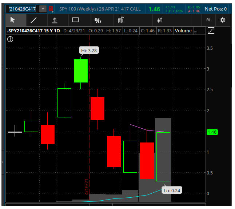Click the high value H: 1.57
The height and width of the screenshot is (209, 235).
click(x=113, y=31)
